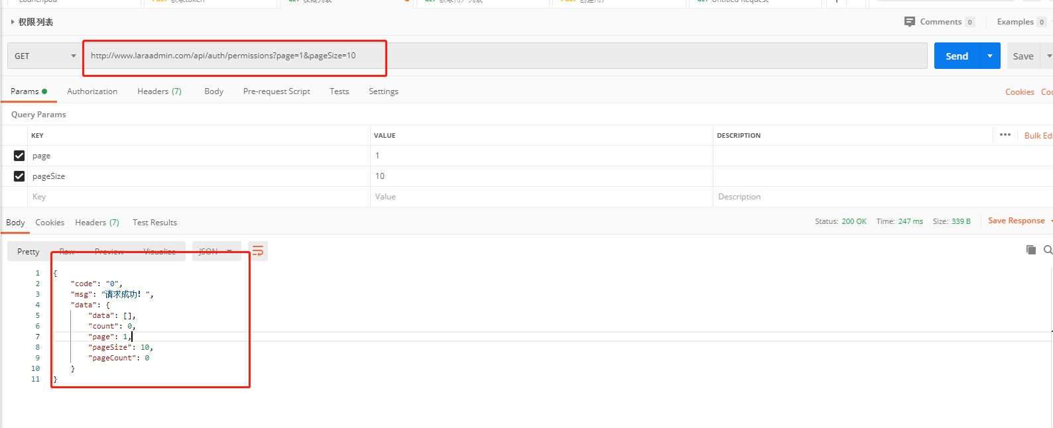The width and height of the screenshot is (1053, 428).
Task: Open the GET method dropdown
Action: 45,56
